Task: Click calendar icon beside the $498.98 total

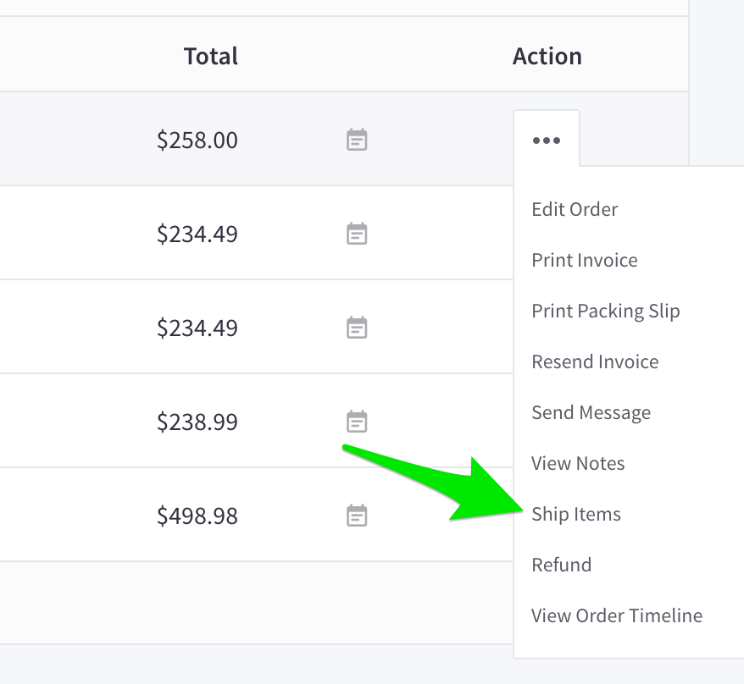Action: 357,516
